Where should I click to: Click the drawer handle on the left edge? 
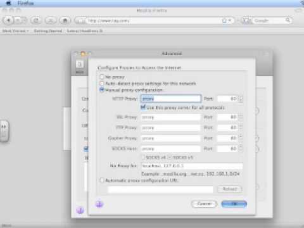pos(4,131)
